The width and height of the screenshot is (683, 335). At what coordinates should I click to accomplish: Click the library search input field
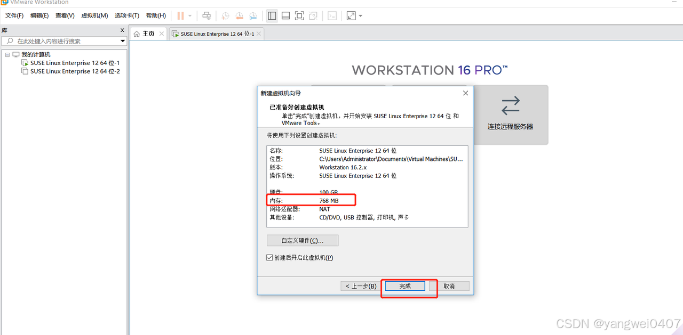click(64, 41)
